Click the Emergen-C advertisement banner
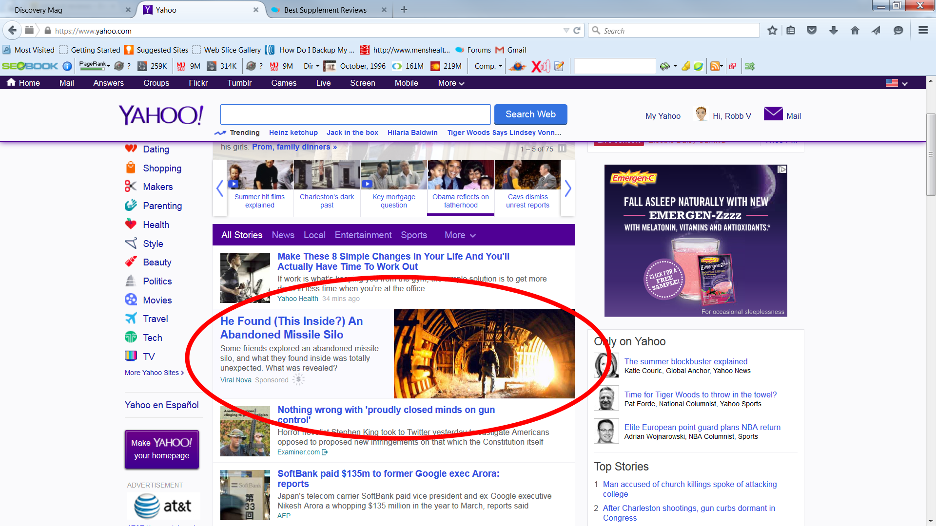 [x=696, y=241]
